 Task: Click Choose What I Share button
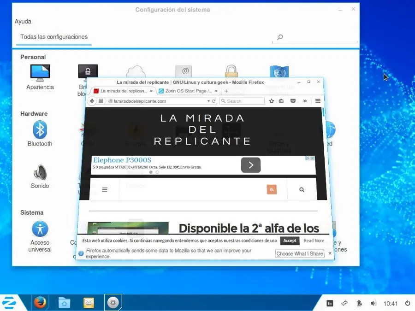click(300, 253)
